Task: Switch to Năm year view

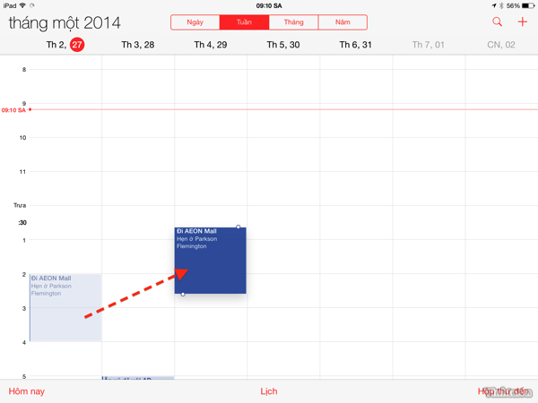Action: [343, 22]
